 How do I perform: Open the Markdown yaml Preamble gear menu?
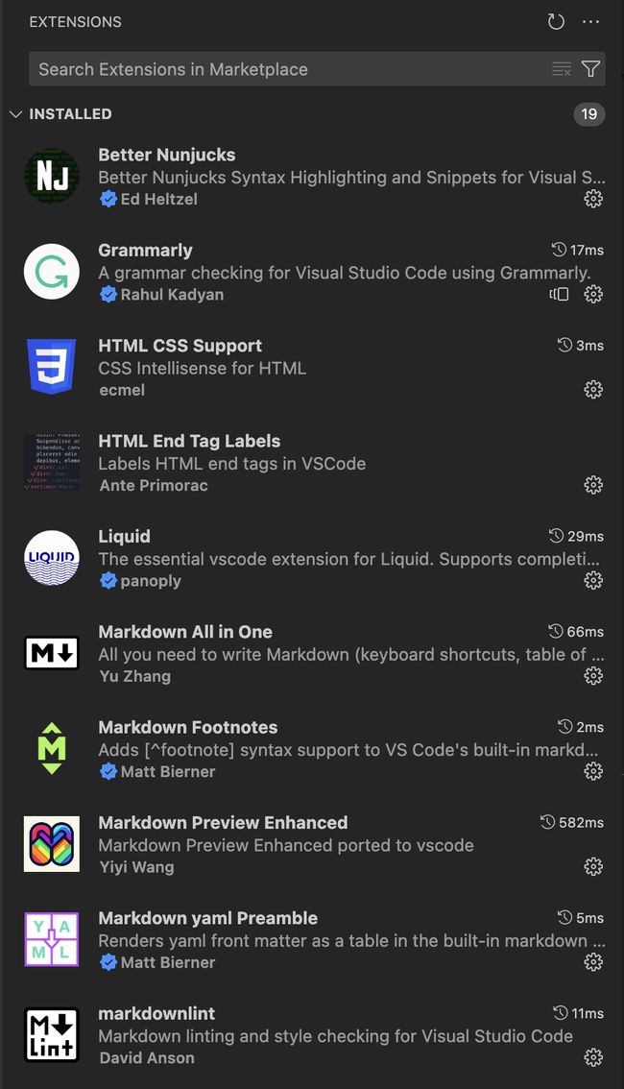coord(593,962)
